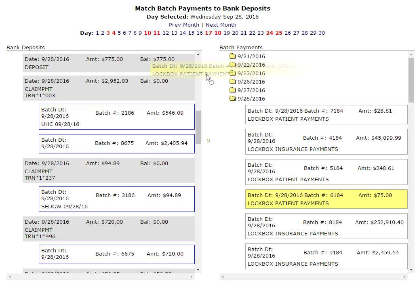Image resolution: width=417 pixels, height=281 pixels.
Task: Pick day 15
Action: tap(191, 33)
